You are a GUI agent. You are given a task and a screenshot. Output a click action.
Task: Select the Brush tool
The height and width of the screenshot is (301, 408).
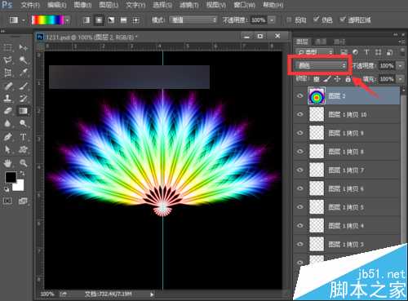click(23, 86)
